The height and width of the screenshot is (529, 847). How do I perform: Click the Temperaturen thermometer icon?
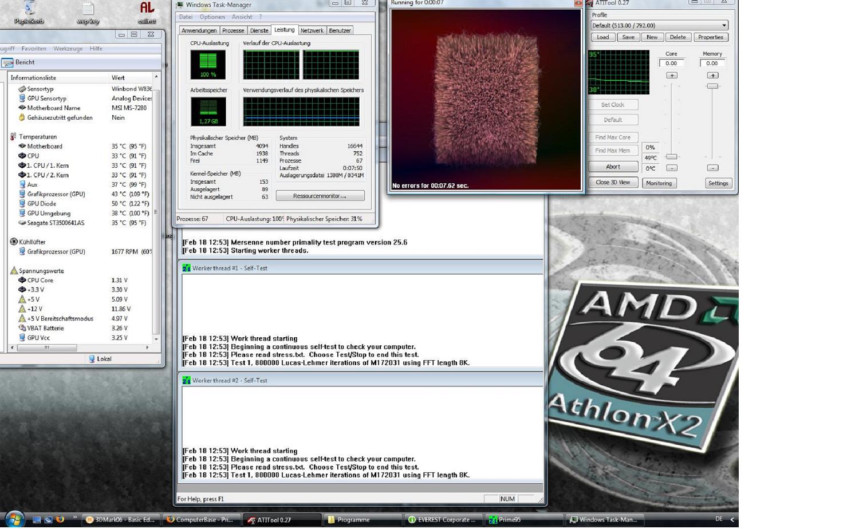click(x=13, y=137)
